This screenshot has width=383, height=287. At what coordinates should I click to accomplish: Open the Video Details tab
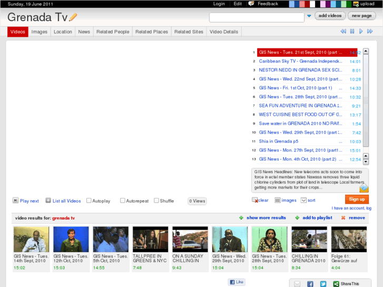224,32
